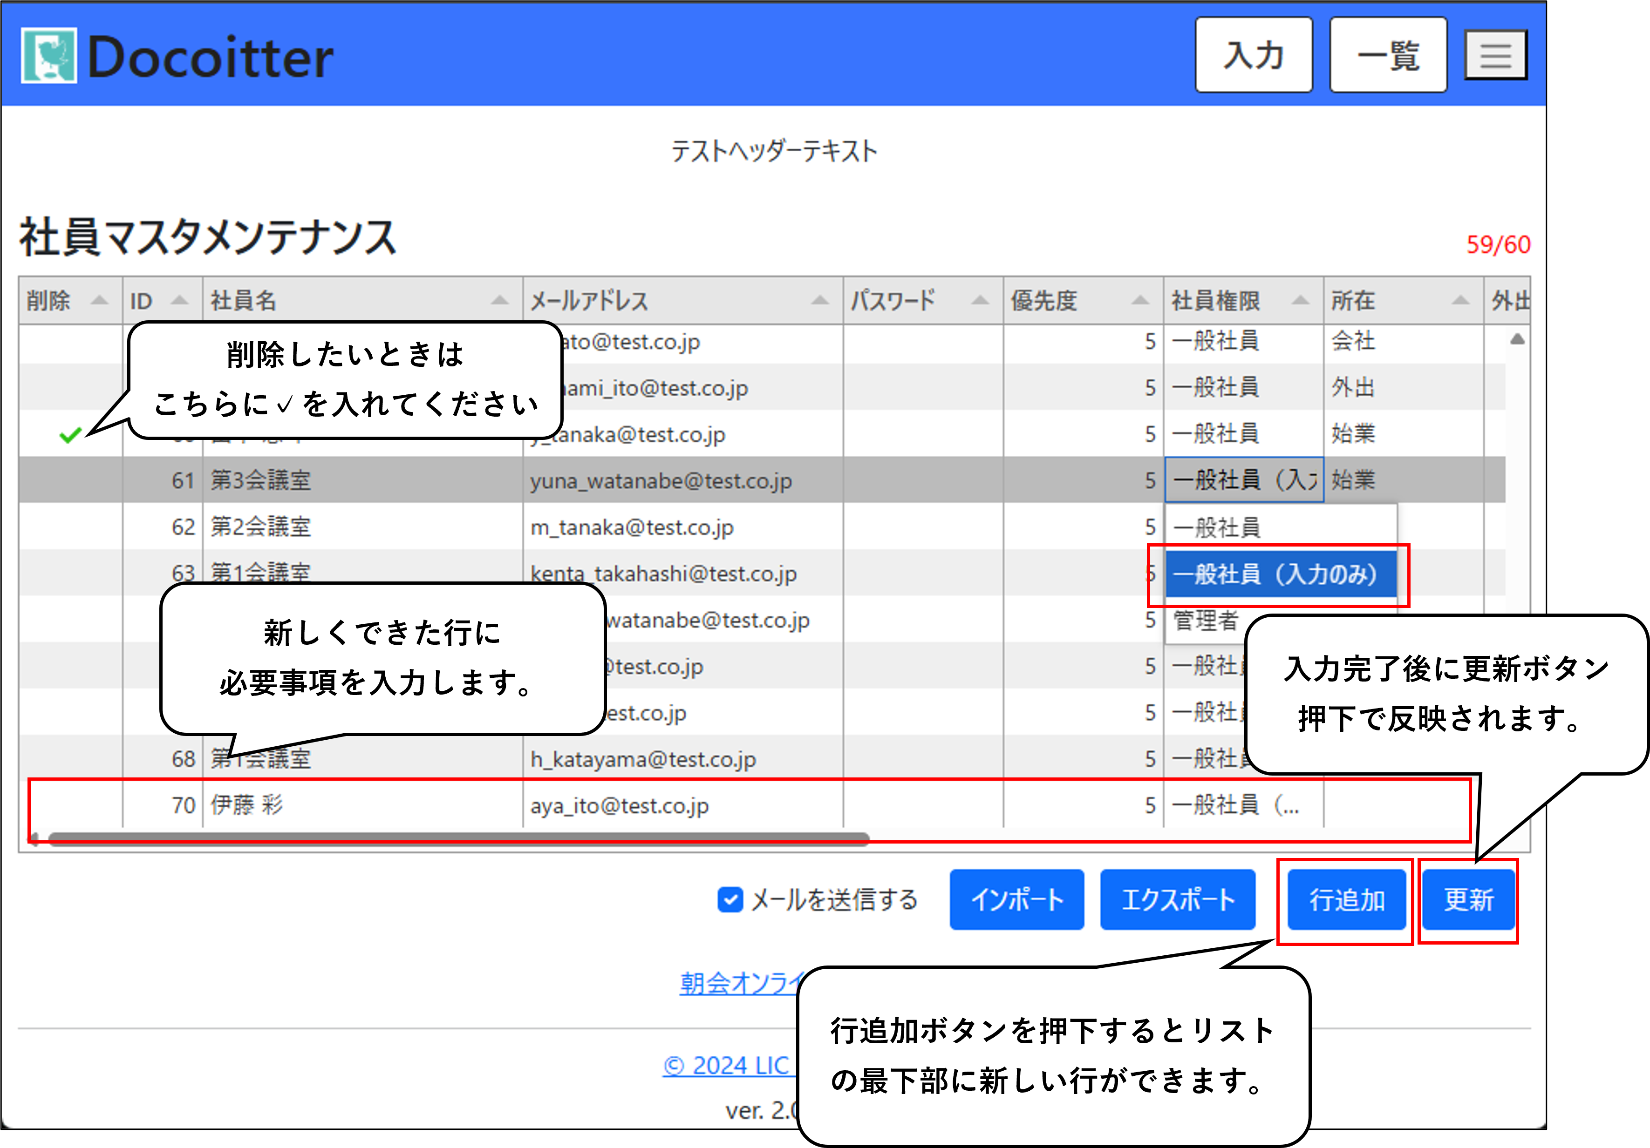The width and height of the screenshot is (1650, 1148).
Task: Check delete cell for row 61
Action: pos(70,480)
